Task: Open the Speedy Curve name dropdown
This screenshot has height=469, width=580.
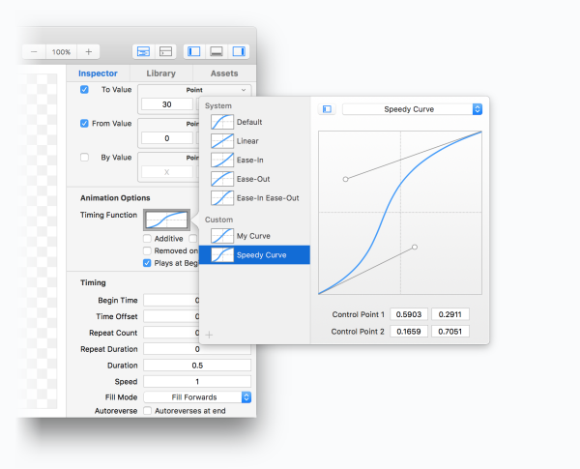Action: 411,109
